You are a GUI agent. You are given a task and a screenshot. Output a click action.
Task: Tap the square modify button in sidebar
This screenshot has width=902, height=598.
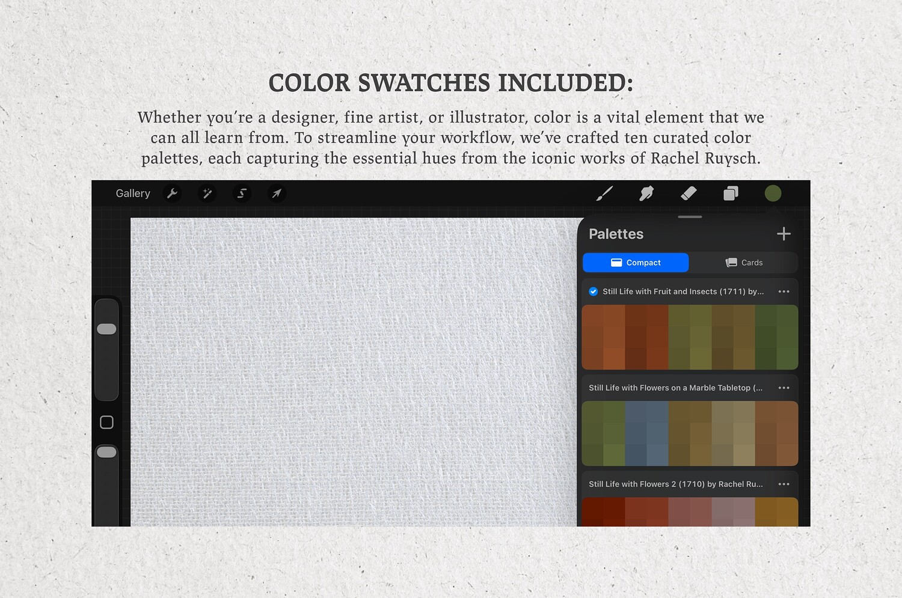[106, 423]
